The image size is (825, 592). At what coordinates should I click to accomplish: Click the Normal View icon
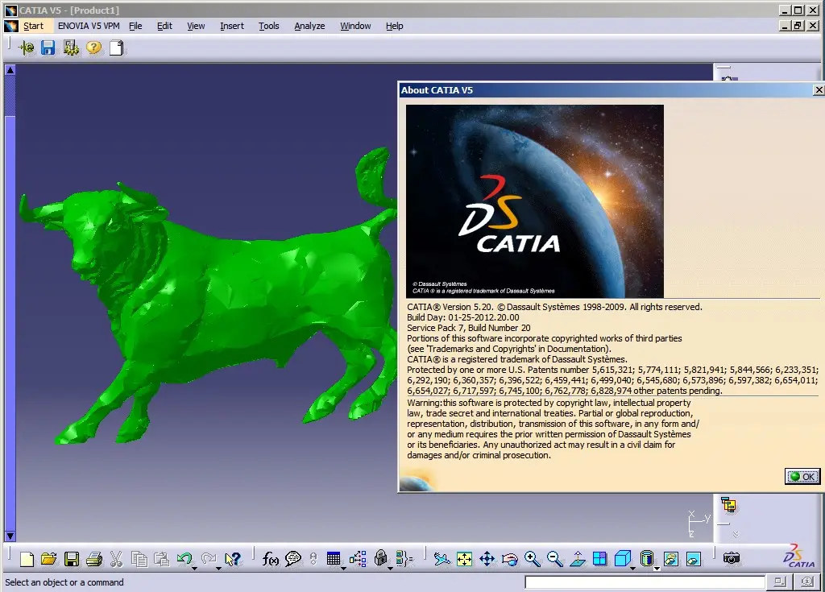[x=578, y=559]
